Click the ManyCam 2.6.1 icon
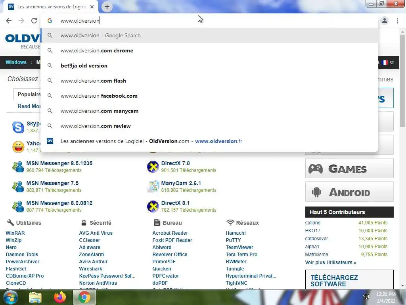 pyautogui.click(x=153, y=187)
